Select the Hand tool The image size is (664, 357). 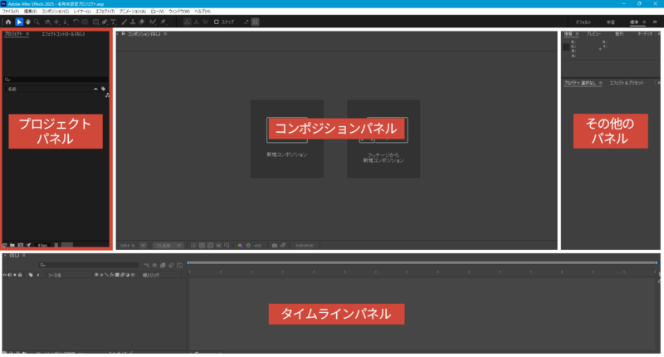pos(28,22)
